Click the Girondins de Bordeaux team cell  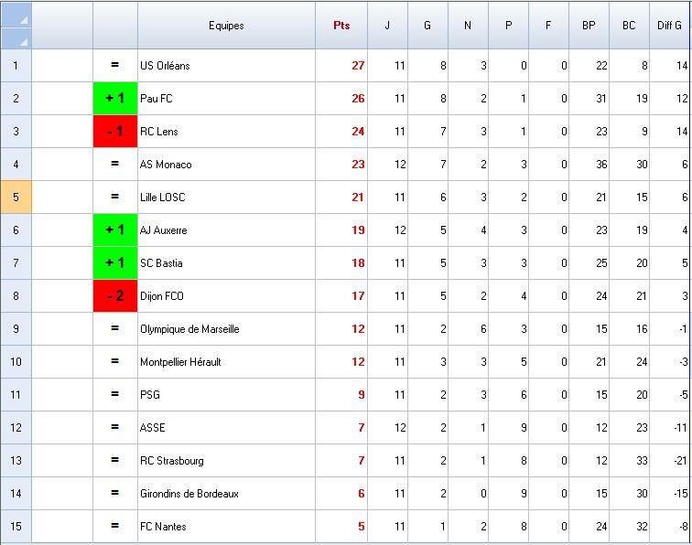point(226,493)
